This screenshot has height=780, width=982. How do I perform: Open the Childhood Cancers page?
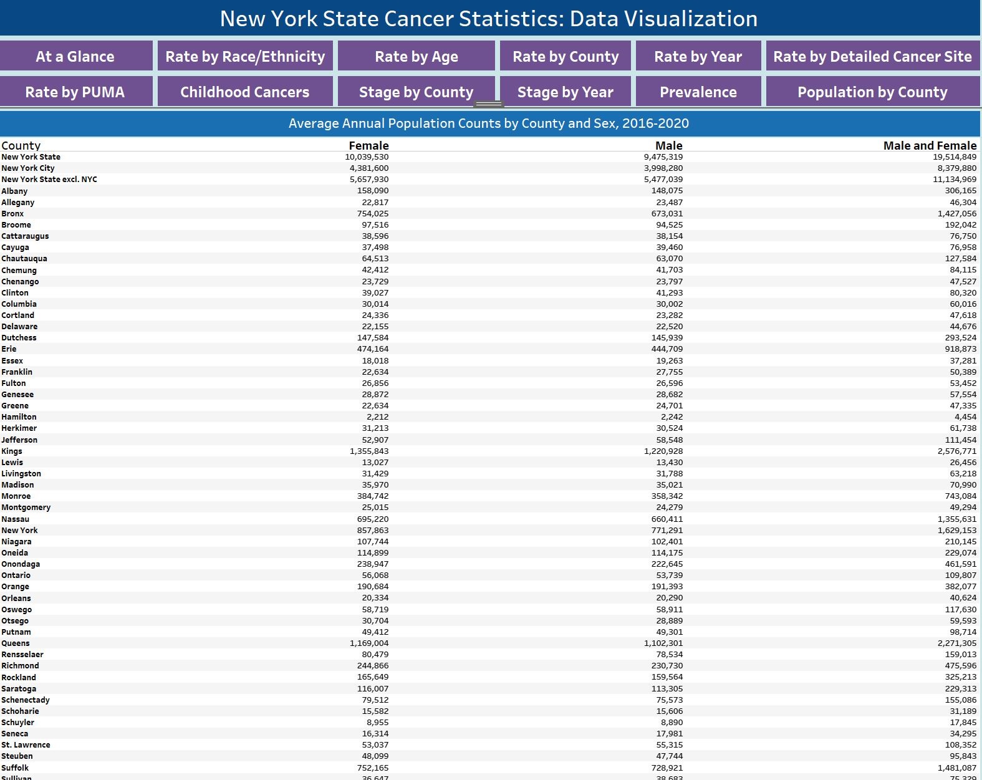point(245,92)
